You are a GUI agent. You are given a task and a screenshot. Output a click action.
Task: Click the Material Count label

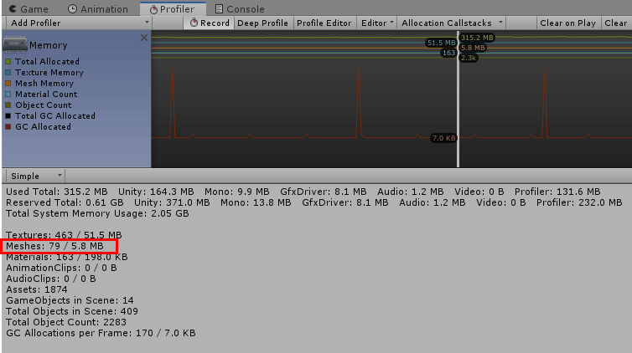pyautogui.click(x=46, y=94)
